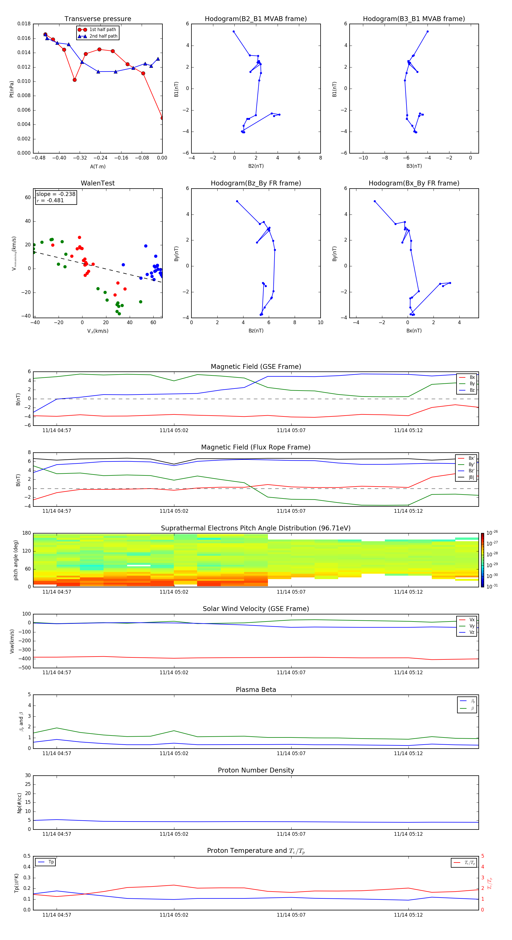512x940 pixels.
Task: Click the 'Bx(nT)' x-axis label
Action: 414,331
